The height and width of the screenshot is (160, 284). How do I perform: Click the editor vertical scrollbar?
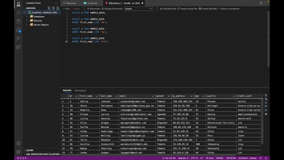[268, 39]
